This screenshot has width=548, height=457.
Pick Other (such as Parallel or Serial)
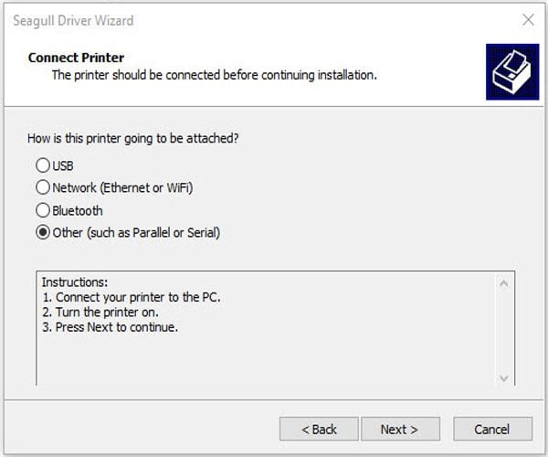click(x=43, y=232)
